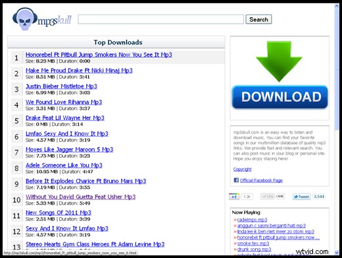Viewport: 342px width, 258px height.
Task: Open Stereo Hearts Gym Class Heroes link
Action: [95, 244]
